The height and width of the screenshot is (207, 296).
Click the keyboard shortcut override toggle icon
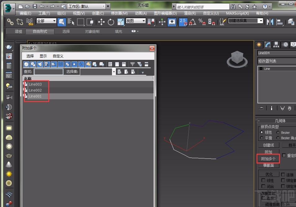coord(222,22)
